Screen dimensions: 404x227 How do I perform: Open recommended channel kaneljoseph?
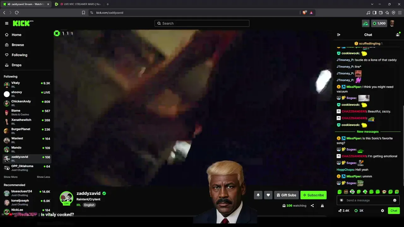(27, 202)
